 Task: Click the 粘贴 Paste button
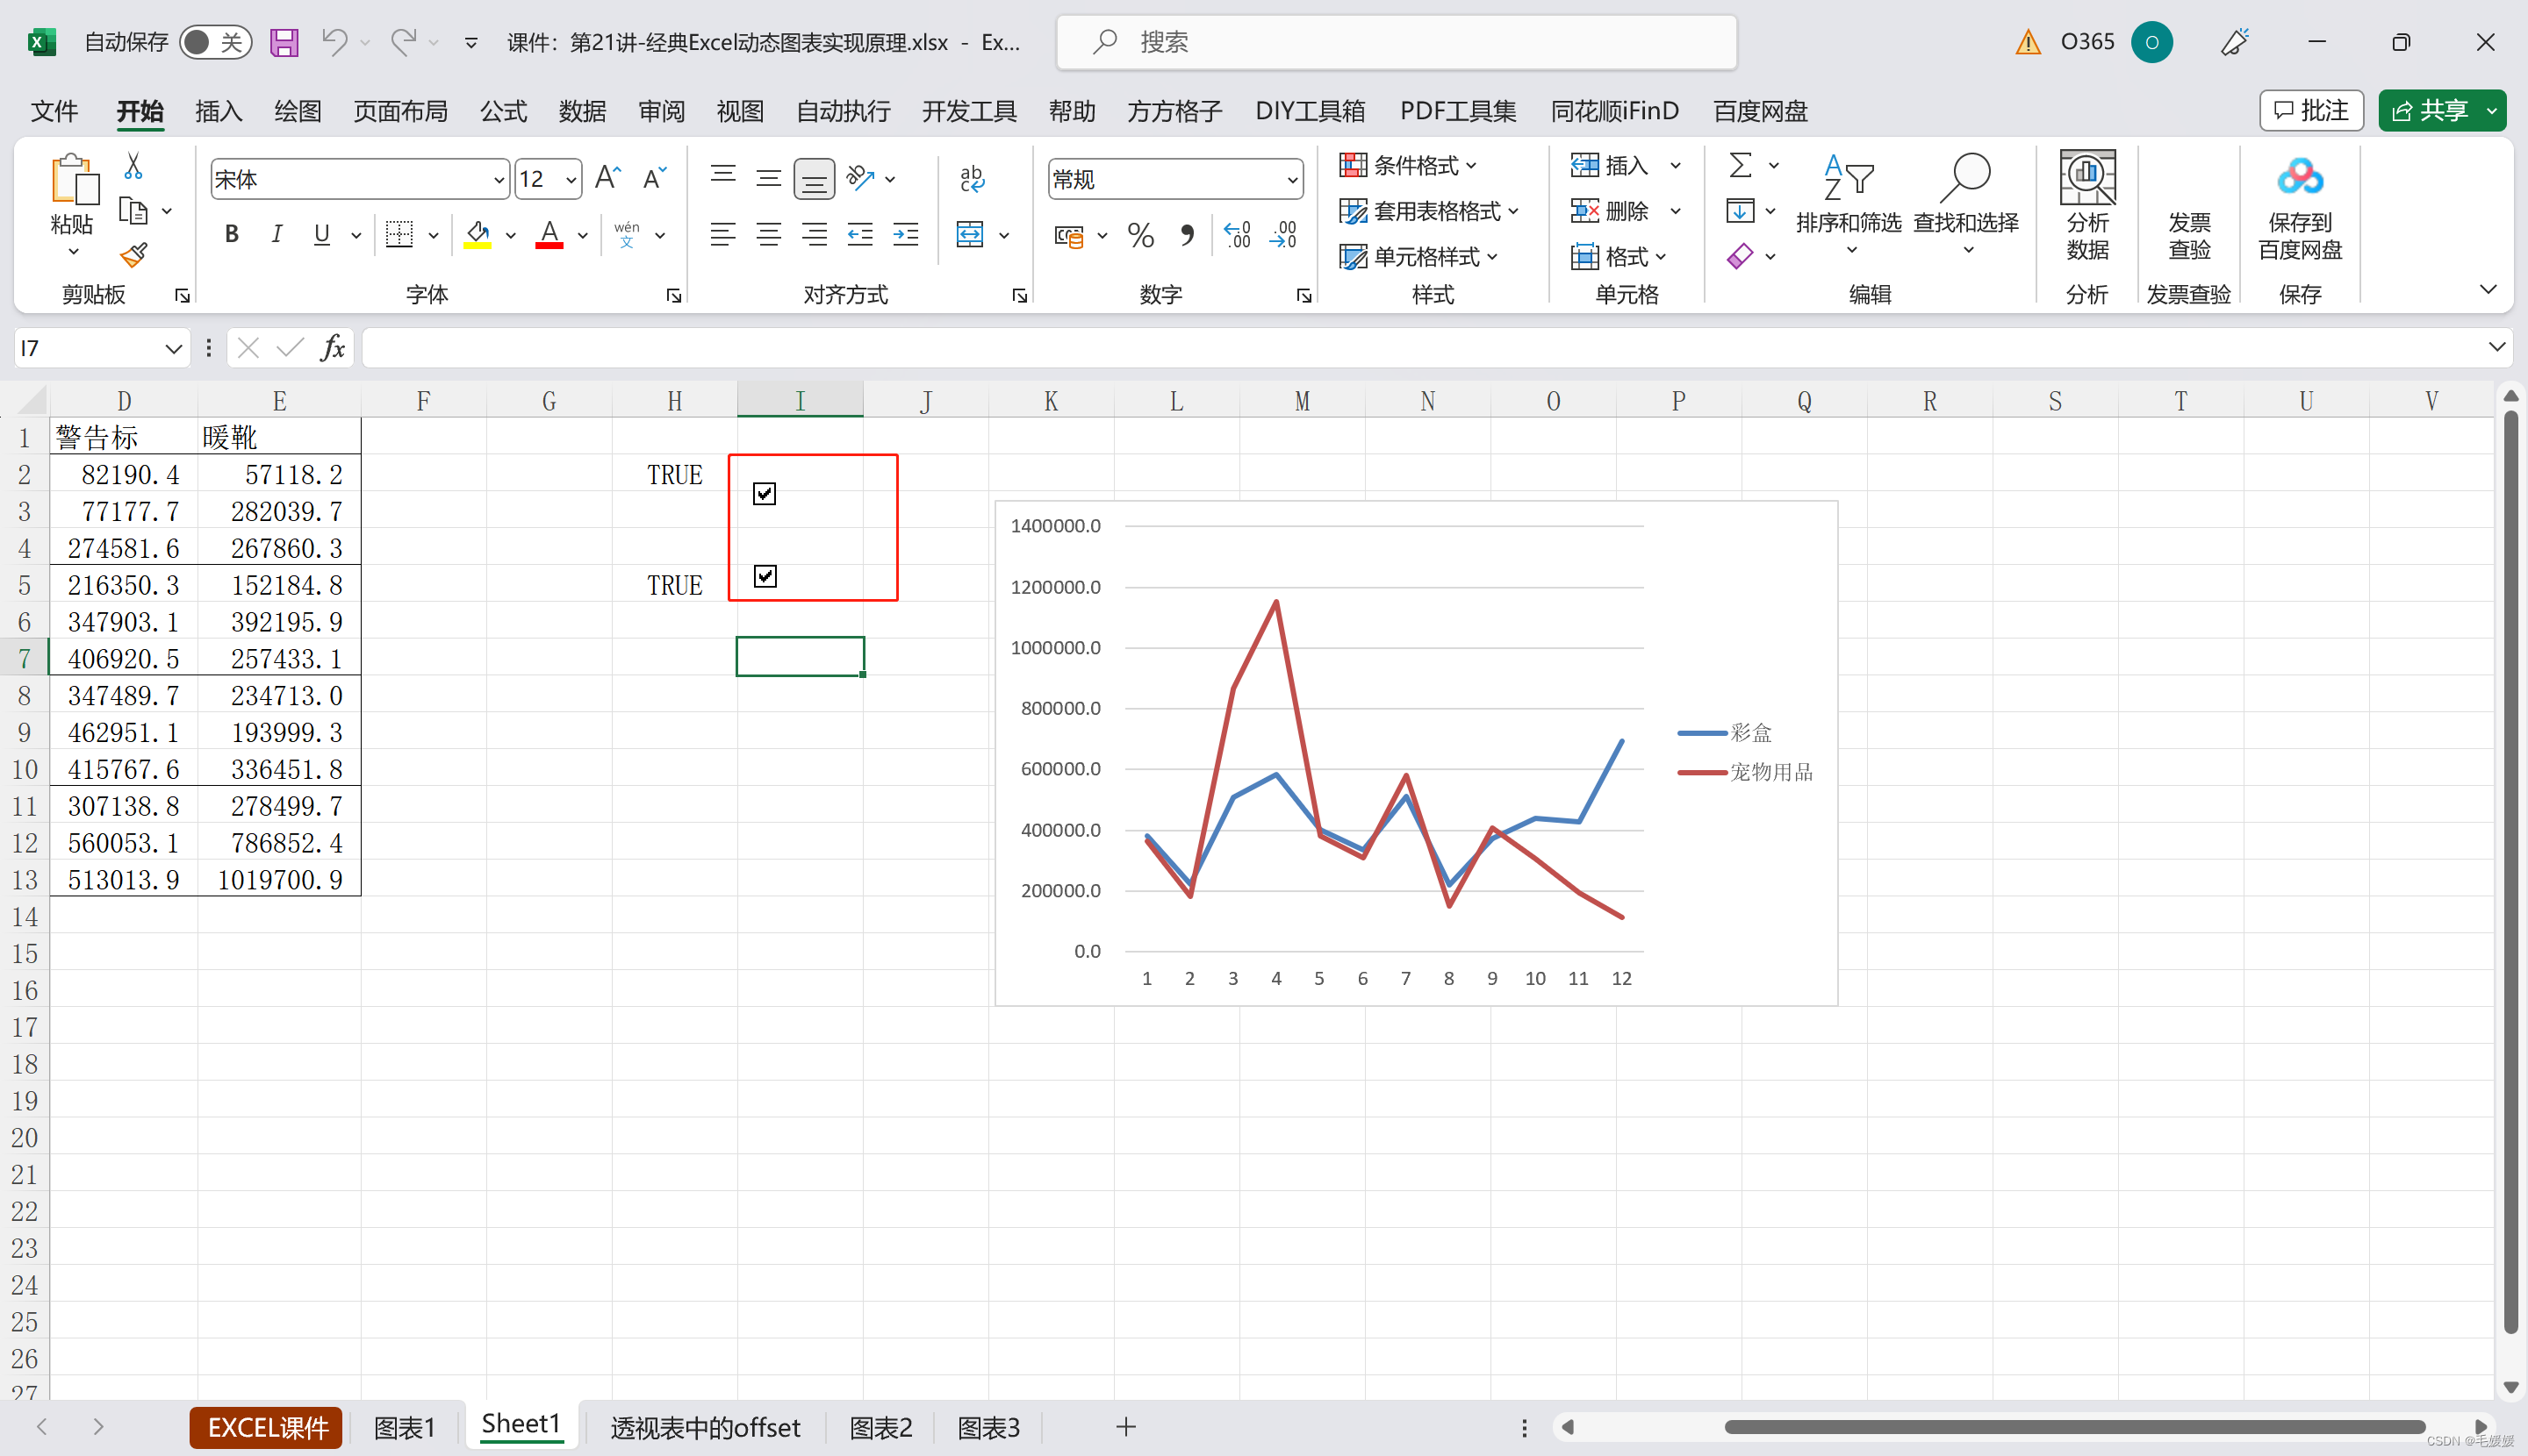(72, 206)
